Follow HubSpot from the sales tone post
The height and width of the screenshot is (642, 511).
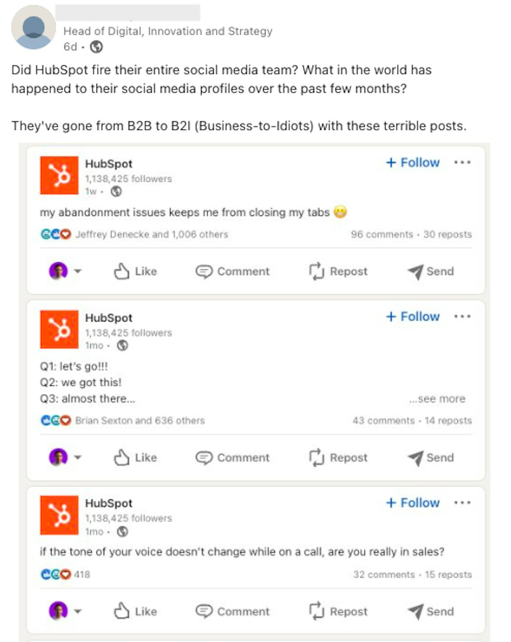coord(413,503)
